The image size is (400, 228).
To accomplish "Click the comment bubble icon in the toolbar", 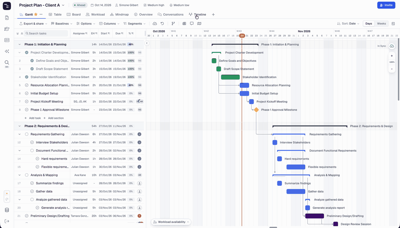I will click(192, 24).
